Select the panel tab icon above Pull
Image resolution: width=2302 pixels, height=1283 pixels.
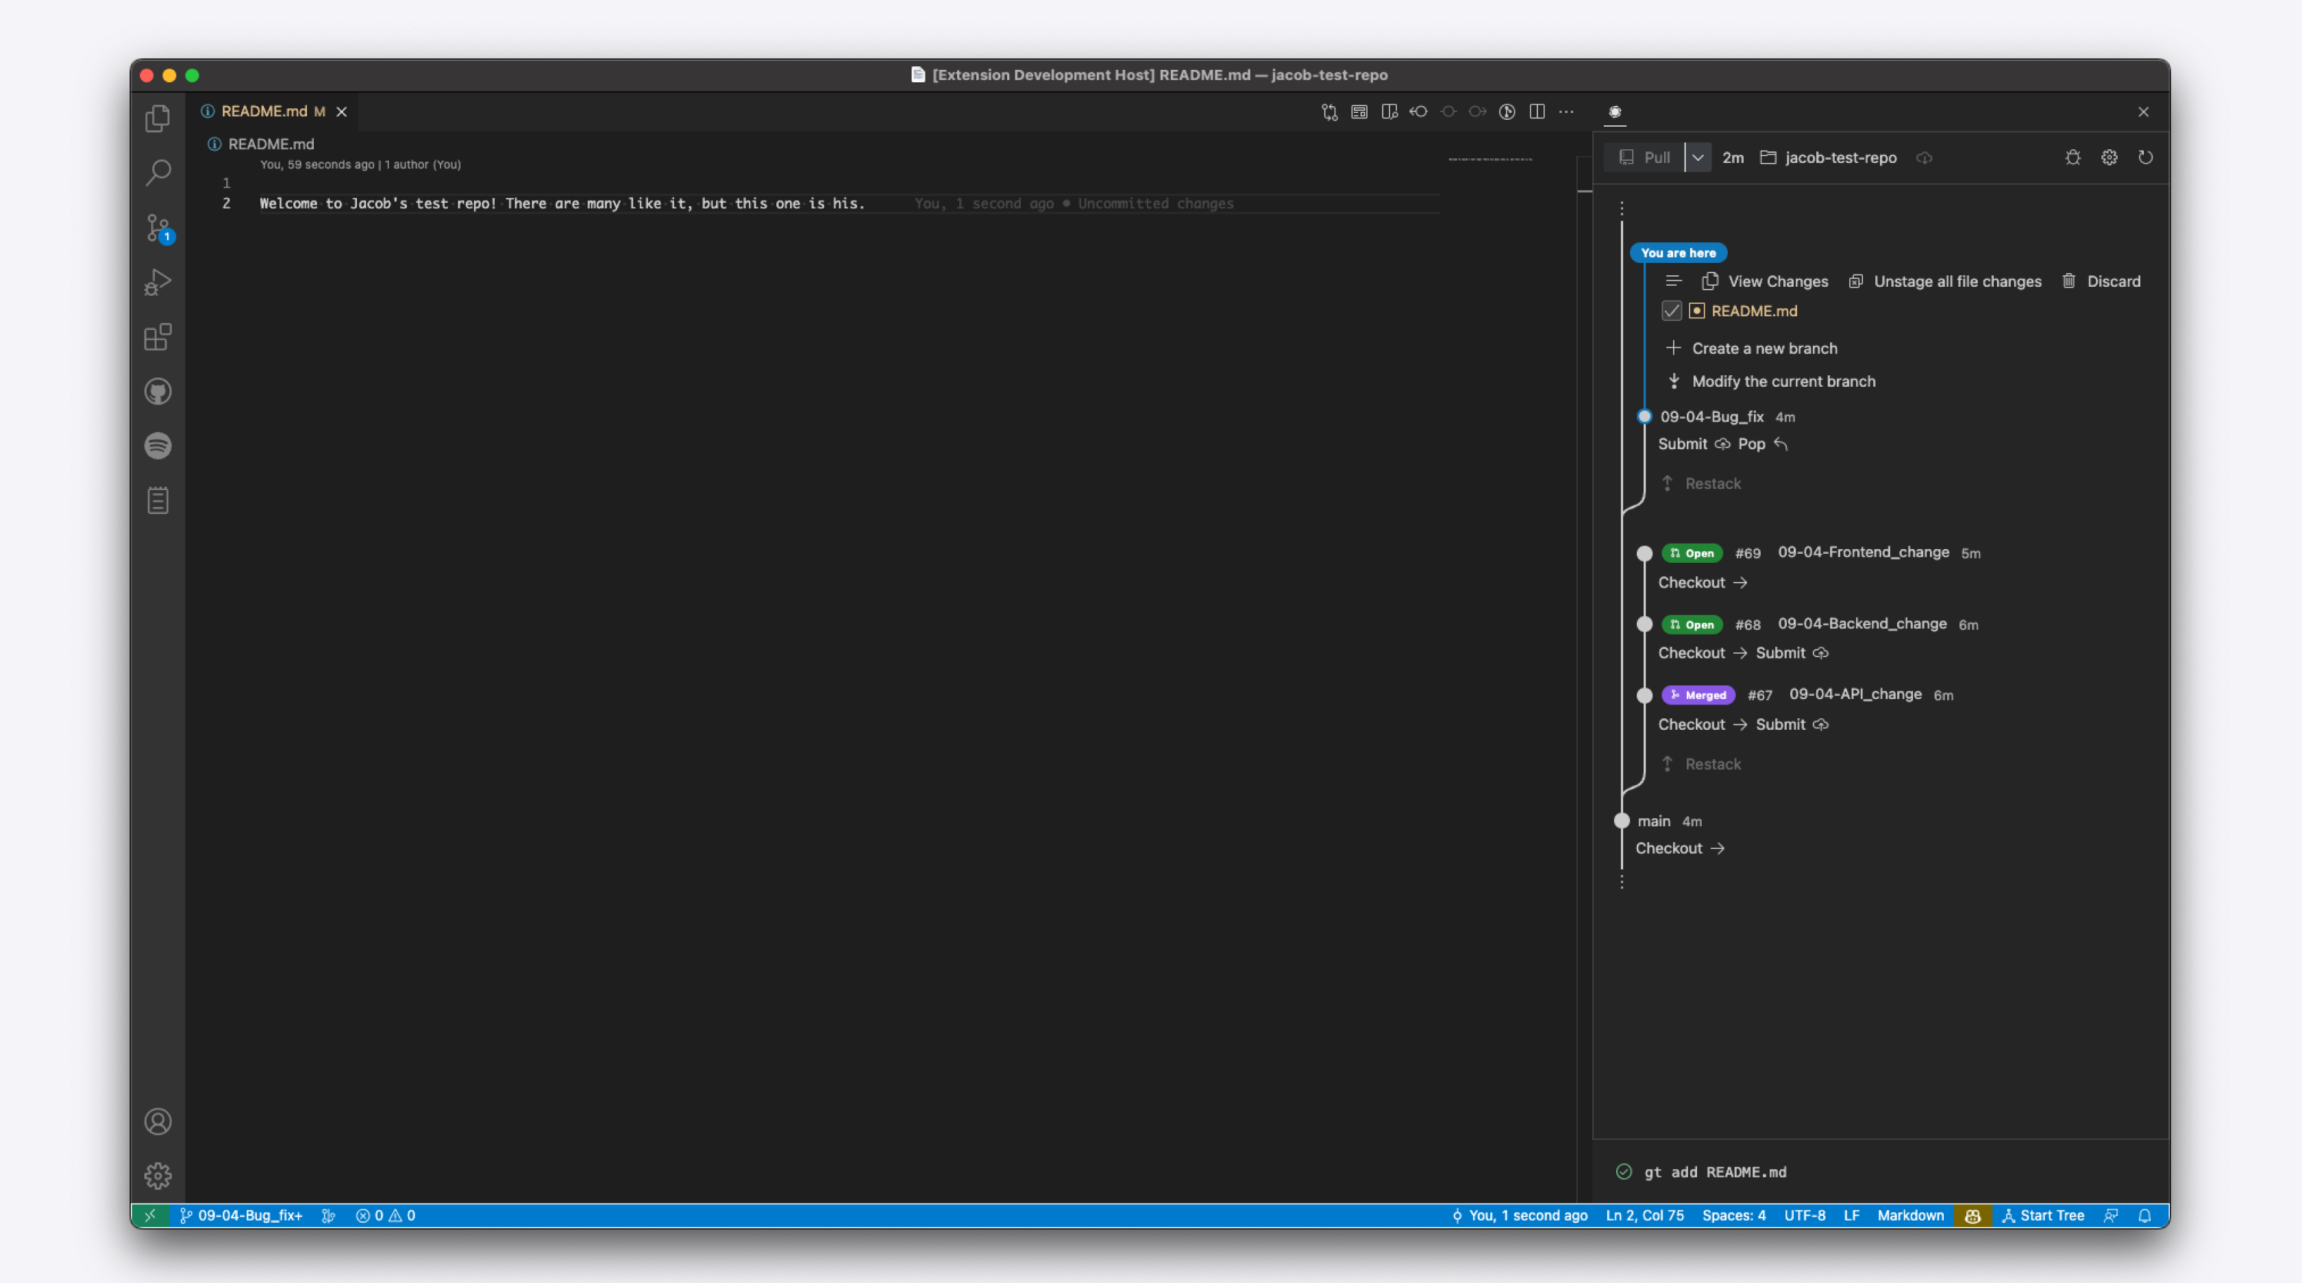coord(1615,112)
